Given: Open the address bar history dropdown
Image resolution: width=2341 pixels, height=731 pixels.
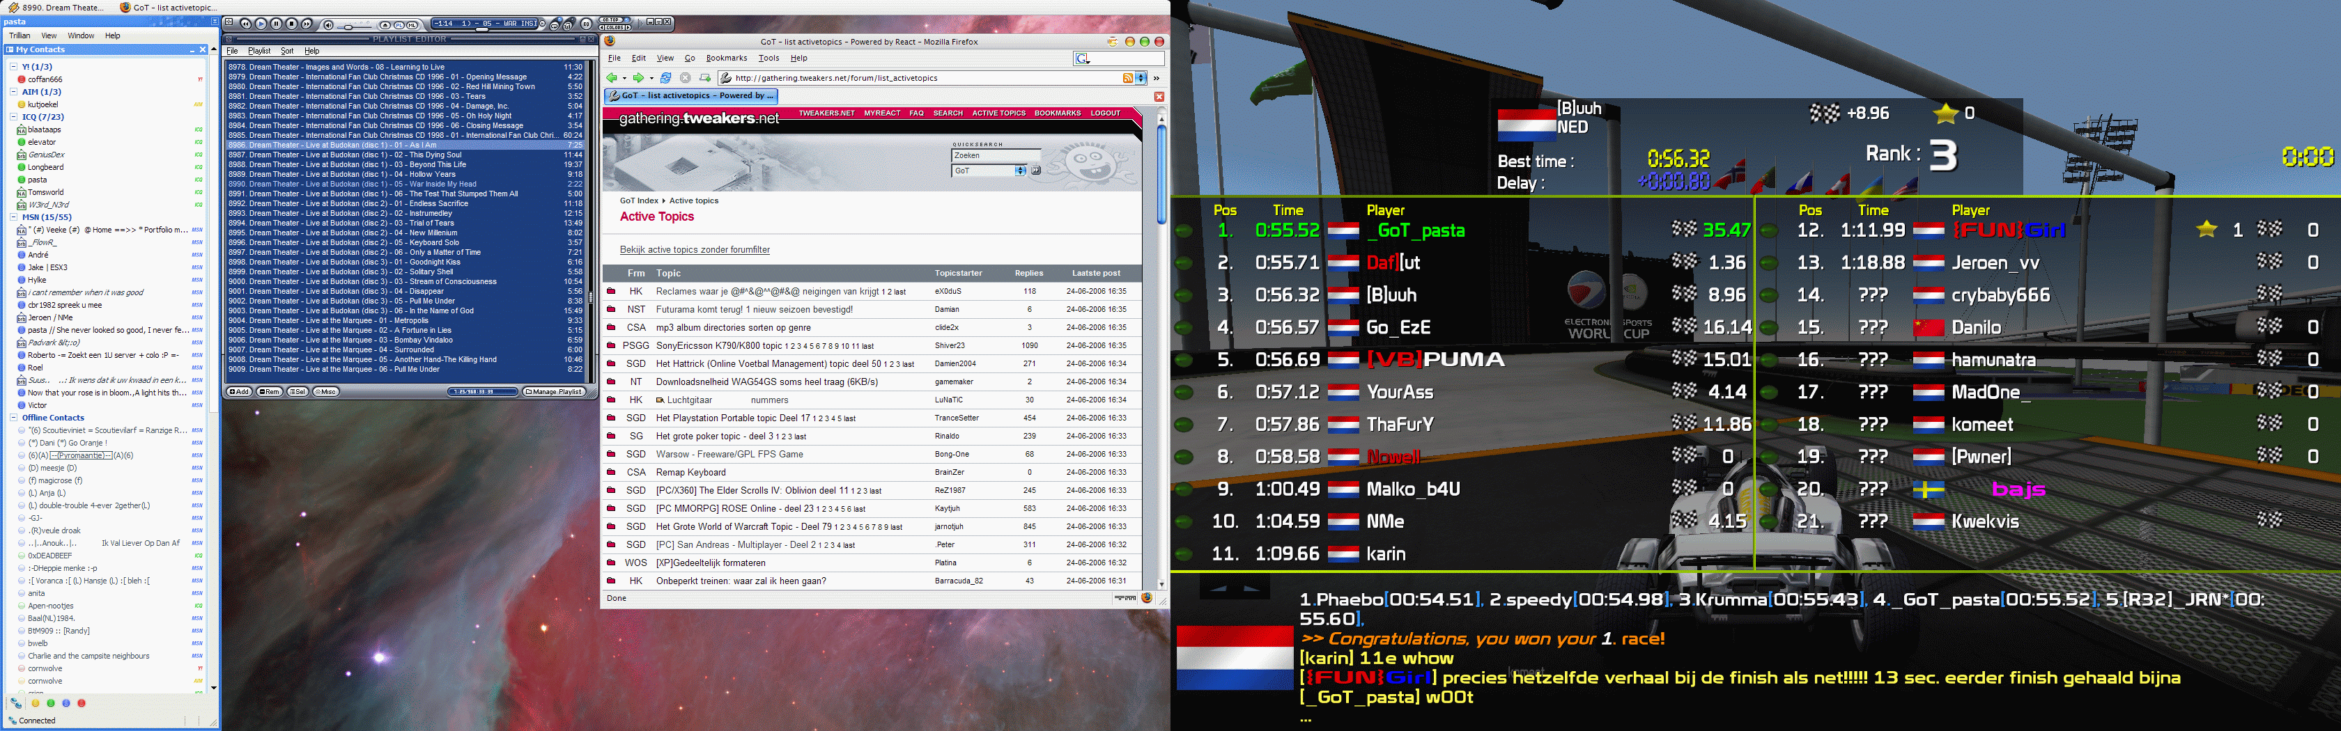Looking at the screenshot, I should [1141, 78].
